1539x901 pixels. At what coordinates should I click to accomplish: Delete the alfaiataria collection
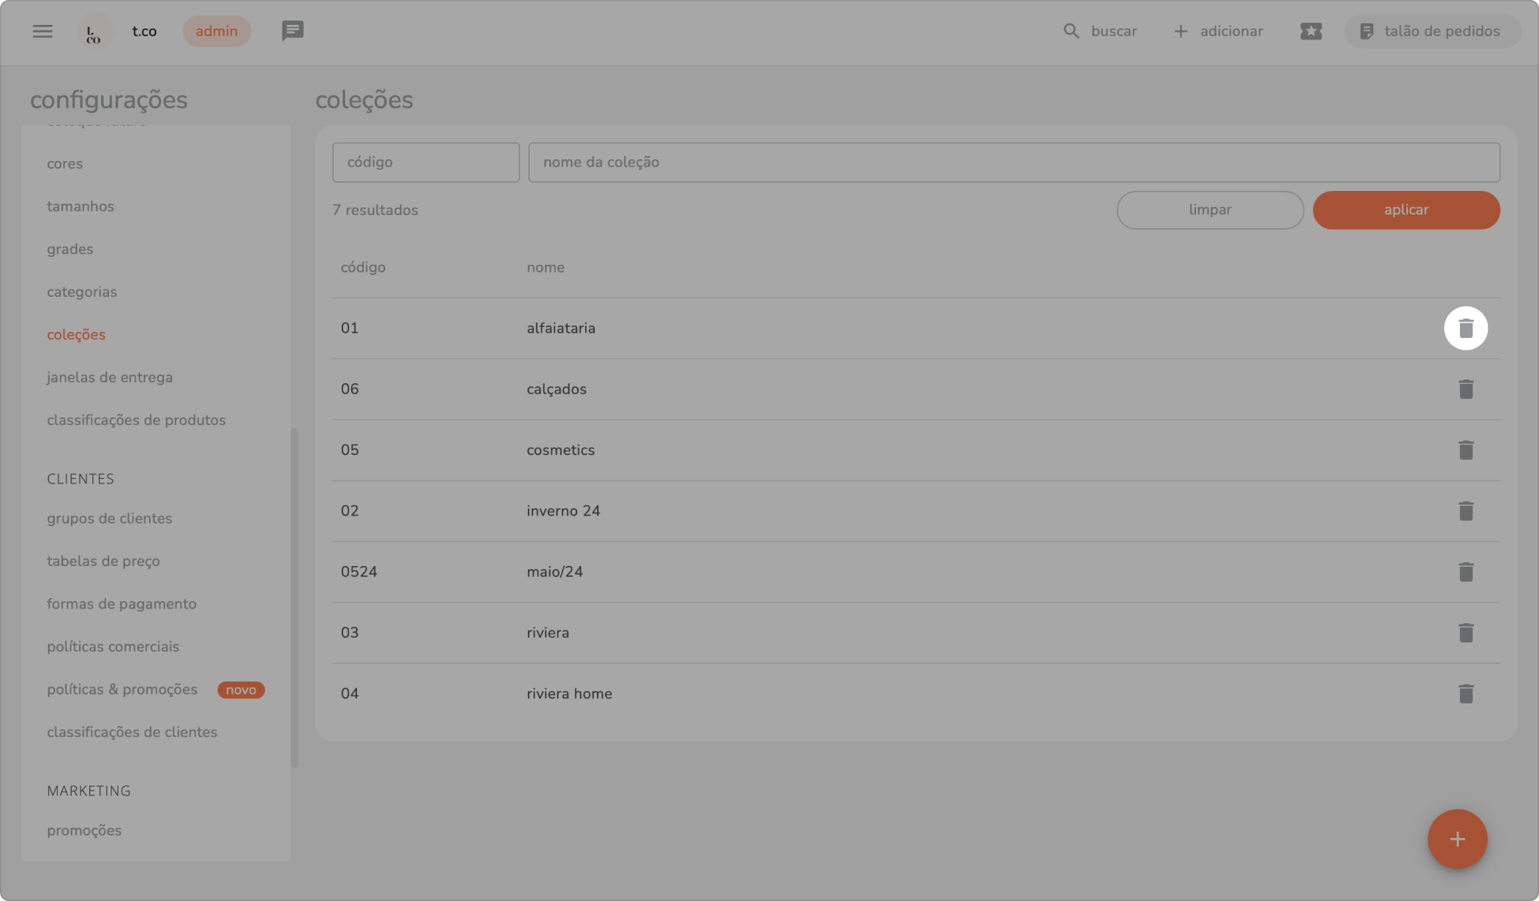tap(1465, 328)
